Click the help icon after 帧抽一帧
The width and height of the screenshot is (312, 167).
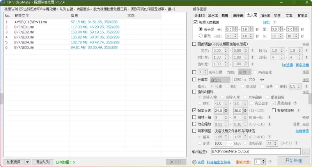point(269,117)
